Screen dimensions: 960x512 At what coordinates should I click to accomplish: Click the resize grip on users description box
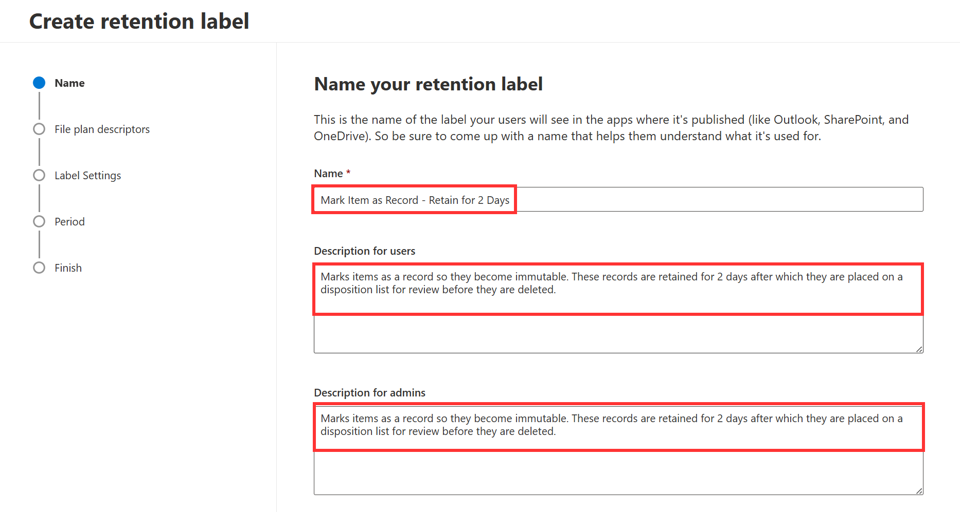click(918, 348)
